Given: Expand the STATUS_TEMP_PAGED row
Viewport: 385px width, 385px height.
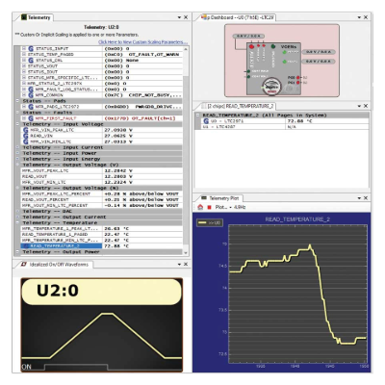Looking at the screenshot, I should [24, 55].
